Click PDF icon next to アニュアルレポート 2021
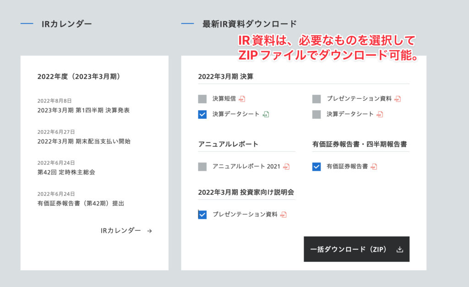 286,167
